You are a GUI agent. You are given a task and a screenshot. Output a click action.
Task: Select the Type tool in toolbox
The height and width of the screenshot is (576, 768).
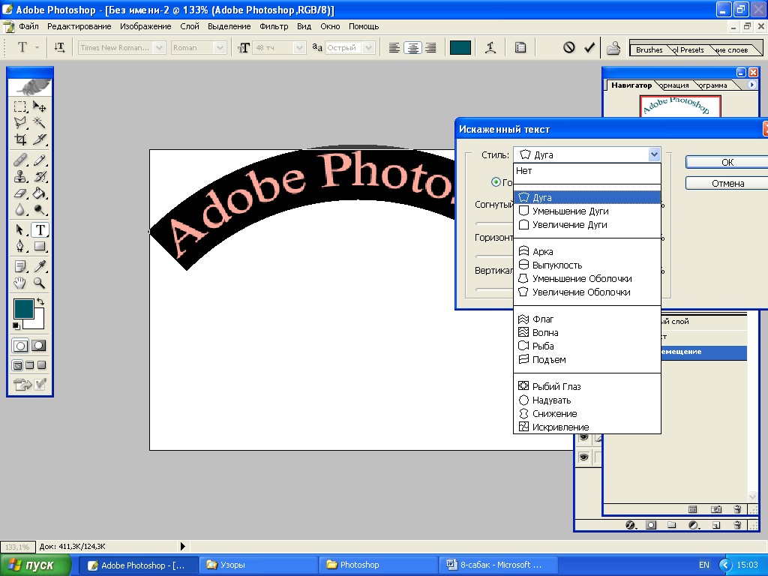[x=40, y=229]
